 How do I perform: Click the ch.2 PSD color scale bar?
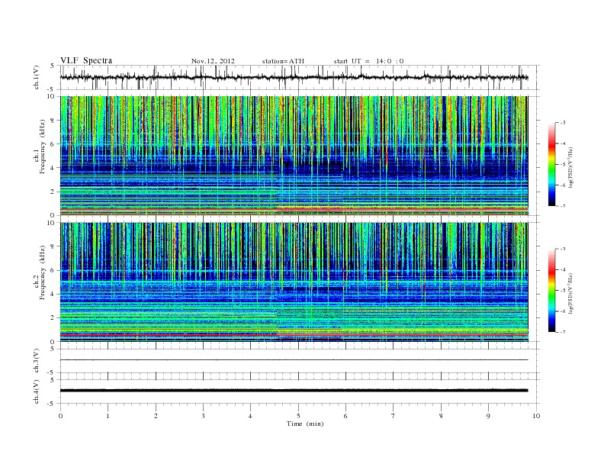click(551, 290)
